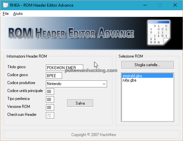Select ruby.gba in the ROM list

tap(147, 80)
